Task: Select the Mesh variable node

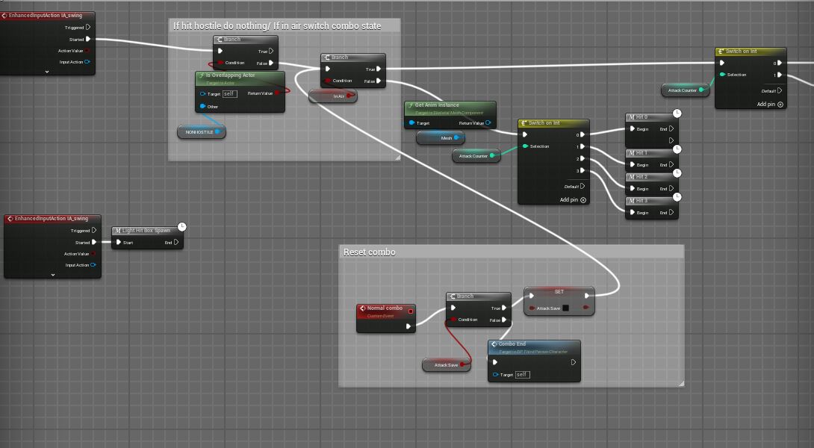Action: (441, 137)
